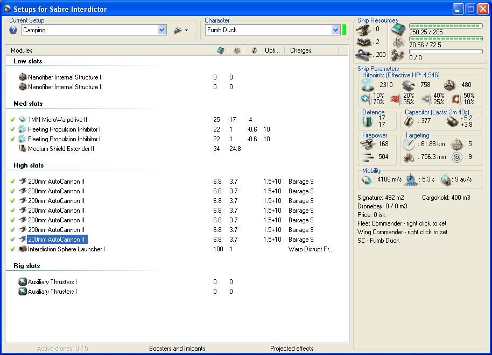Open the Current Setup dropdown arrow

pyautogui.click(x=161, y=30)
